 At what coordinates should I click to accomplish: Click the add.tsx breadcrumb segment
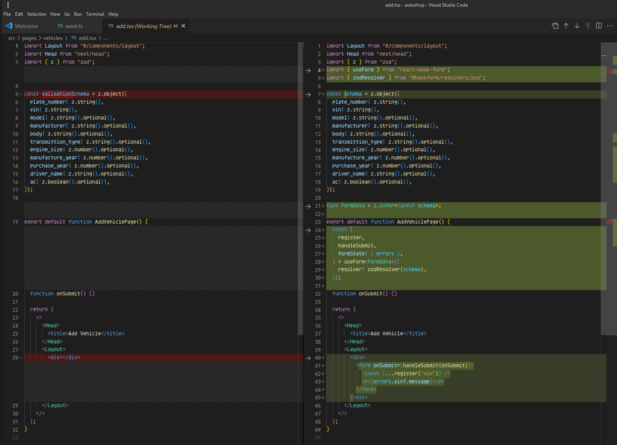87,38
